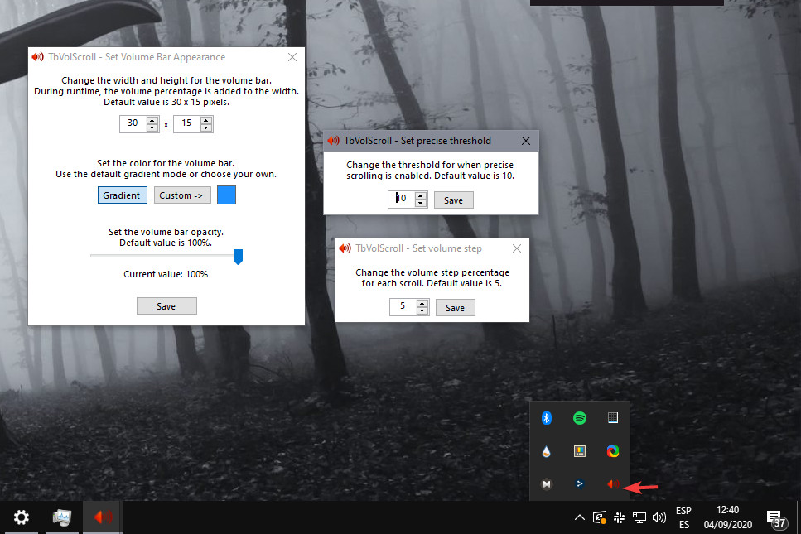Expand hidden icons in the taskbar
801x534 pixels.
579,517
